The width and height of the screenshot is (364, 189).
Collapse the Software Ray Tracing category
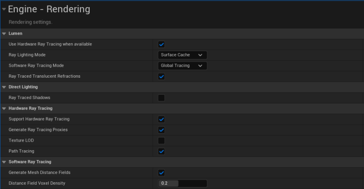coord(4,162)
